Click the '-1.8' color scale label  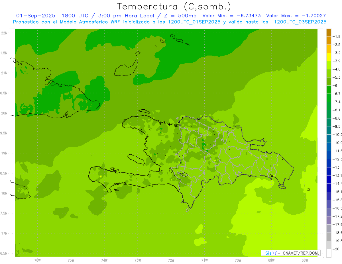(337, 36)
